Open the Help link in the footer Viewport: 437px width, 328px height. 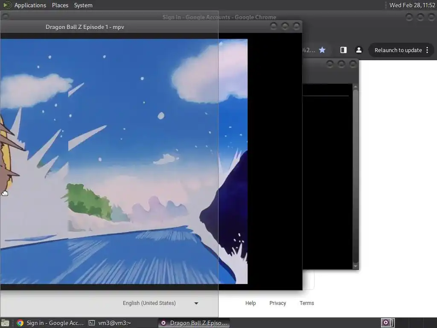click(250, 303)
